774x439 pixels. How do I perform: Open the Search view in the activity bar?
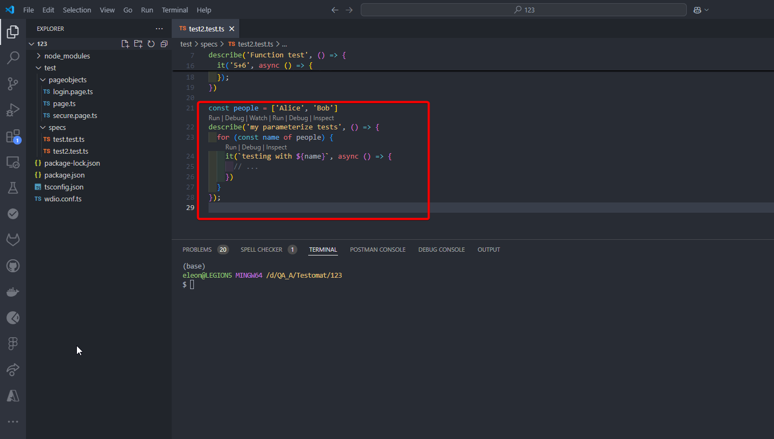(x=12, y=57)
